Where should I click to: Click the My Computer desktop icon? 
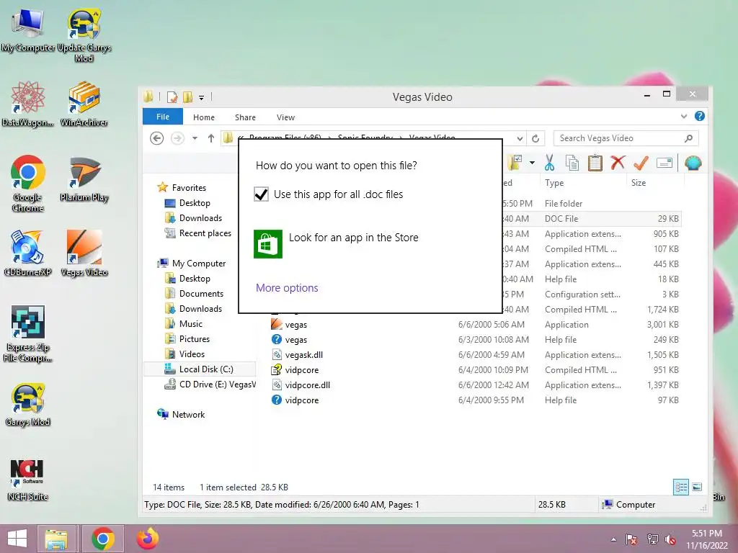click(x=28, y=30)
